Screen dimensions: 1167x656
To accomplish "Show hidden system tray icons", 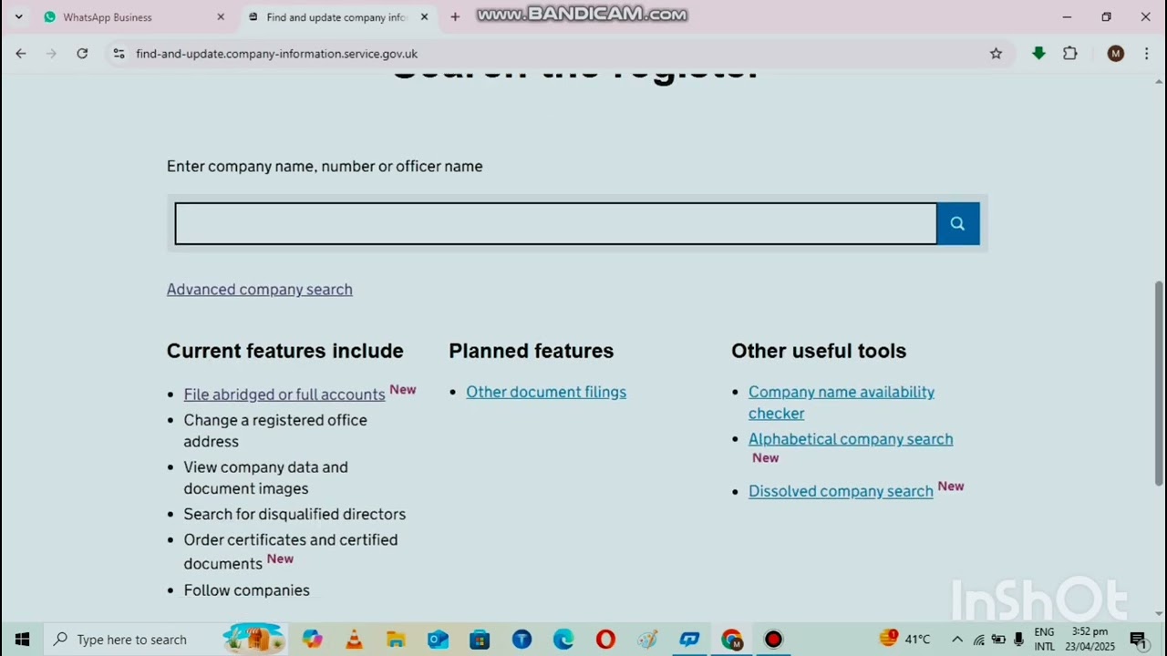I will (x=957, y=640).
